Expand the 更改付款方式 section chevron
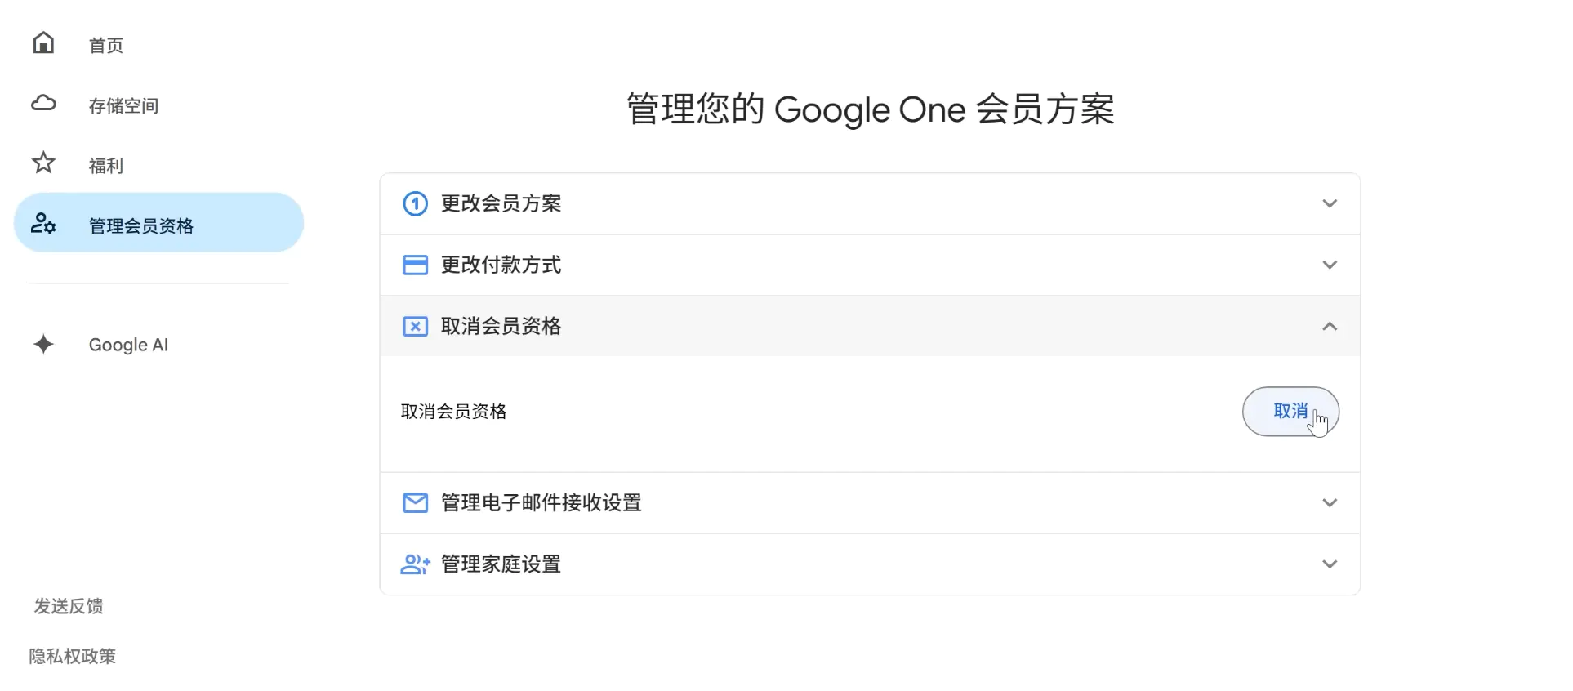Screen dimensions: 1573x691 [x=1330, y=265]
